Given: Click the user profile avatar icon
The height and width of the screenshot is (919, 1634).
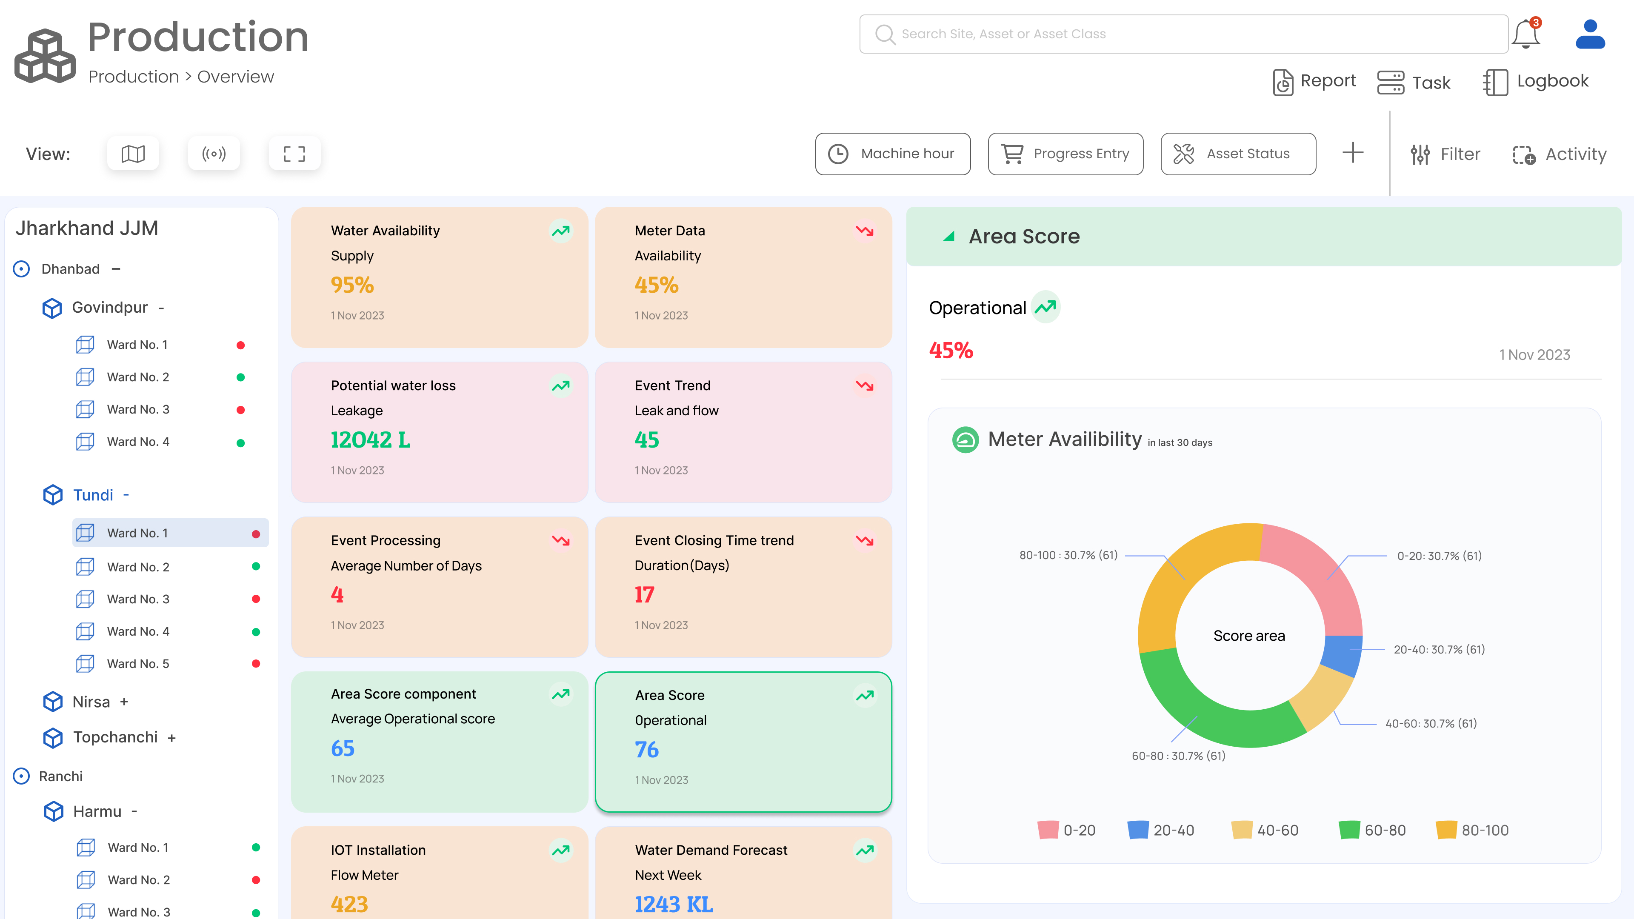Looking at the screenshot, I should point(1590,34).
